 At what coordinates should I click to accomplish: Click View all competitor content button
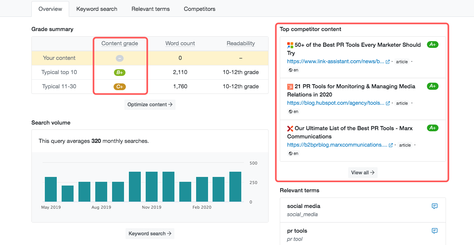363,173
